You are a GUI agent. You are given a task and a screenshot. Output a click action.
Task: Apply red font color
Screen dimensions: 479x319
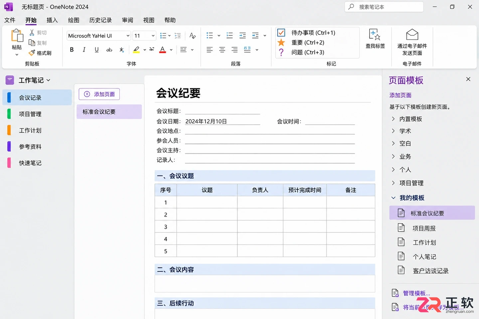point(163,50)
